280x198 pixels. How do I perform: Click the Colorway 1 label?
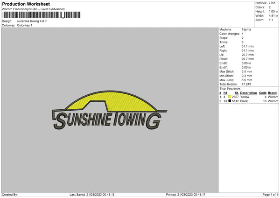tap(26, 25)
